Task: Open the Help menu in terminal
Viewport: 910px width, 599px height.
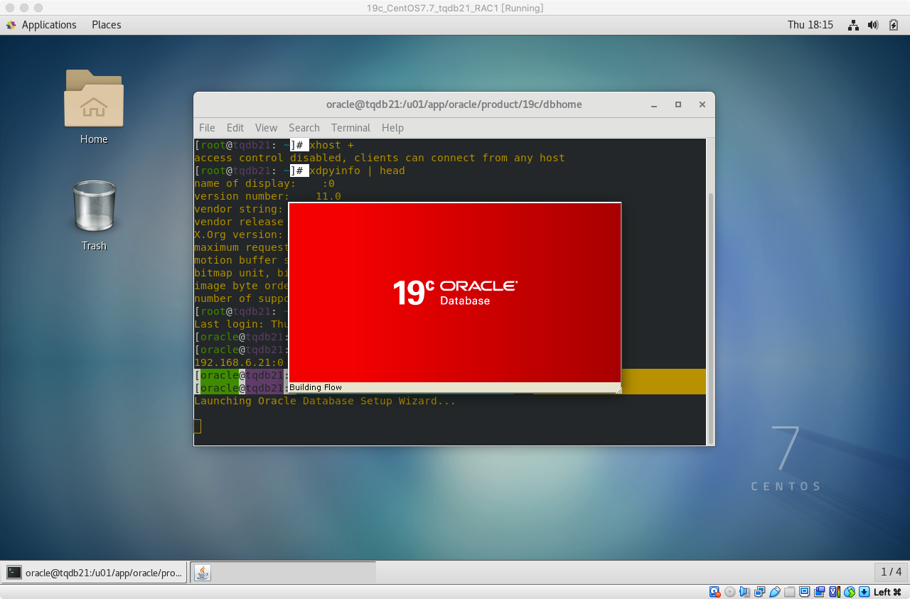Action: tap(392, 128)
